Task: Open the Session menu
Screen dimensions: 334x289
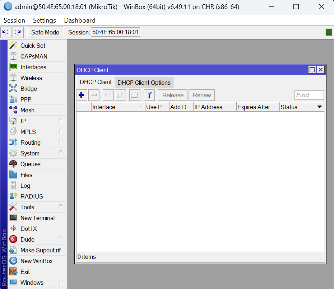Action: point(14,20)
